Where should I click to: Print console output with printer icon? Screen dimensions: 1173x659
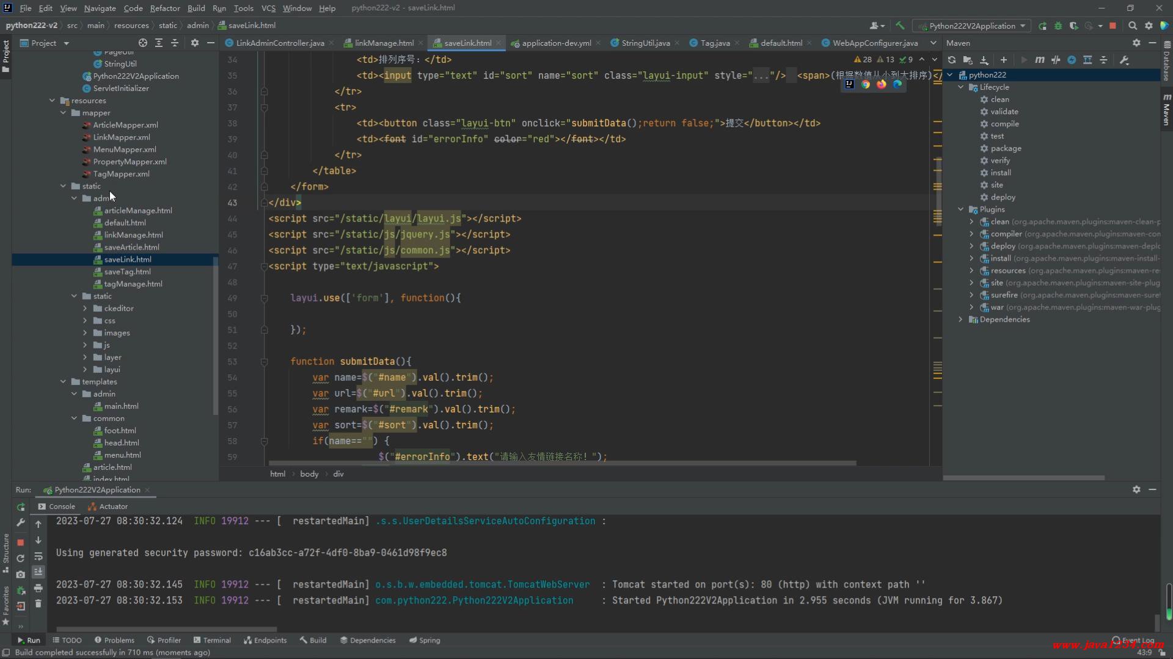pos(38,588)
